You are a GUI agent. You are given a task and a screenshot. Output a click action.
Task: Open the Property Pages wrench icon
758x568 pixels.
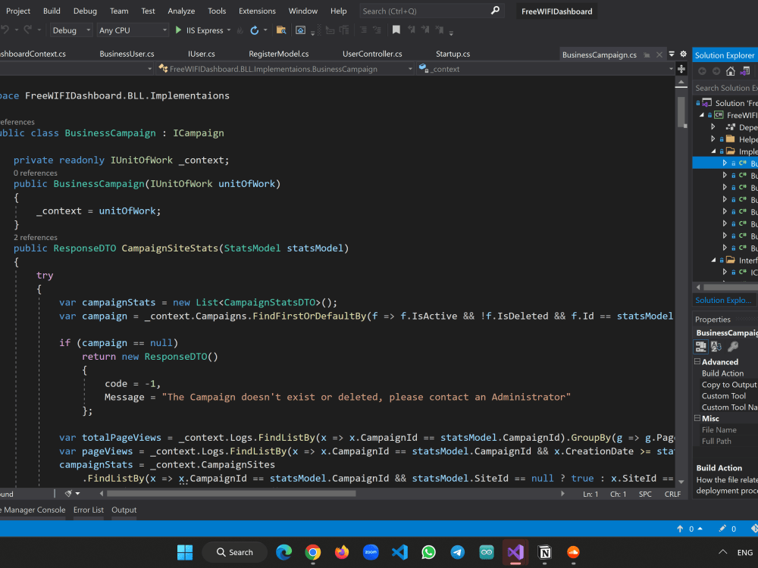(x=733, y=346)
